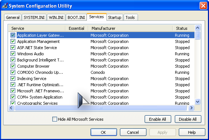This screenshot has width=209, height=140.
Task: Select the Windows Audio row text
Action: point(31,54)
